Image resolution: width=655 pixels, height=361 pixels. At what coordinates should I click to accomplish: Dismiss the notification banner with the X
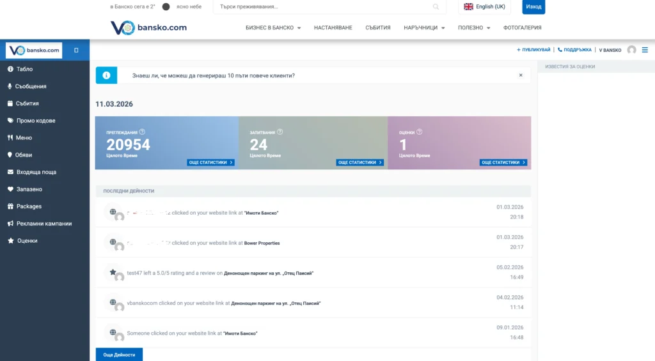(x=521, y=75)
